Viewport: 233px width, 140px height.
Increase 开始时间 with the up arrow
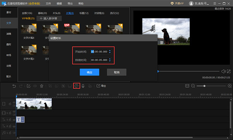pyautogui.click(x=110, y=51)
